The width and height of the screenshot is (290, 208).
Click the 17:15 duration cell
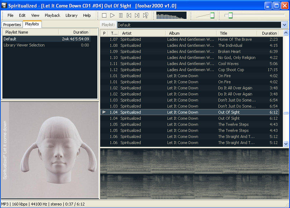coord(272,70)
